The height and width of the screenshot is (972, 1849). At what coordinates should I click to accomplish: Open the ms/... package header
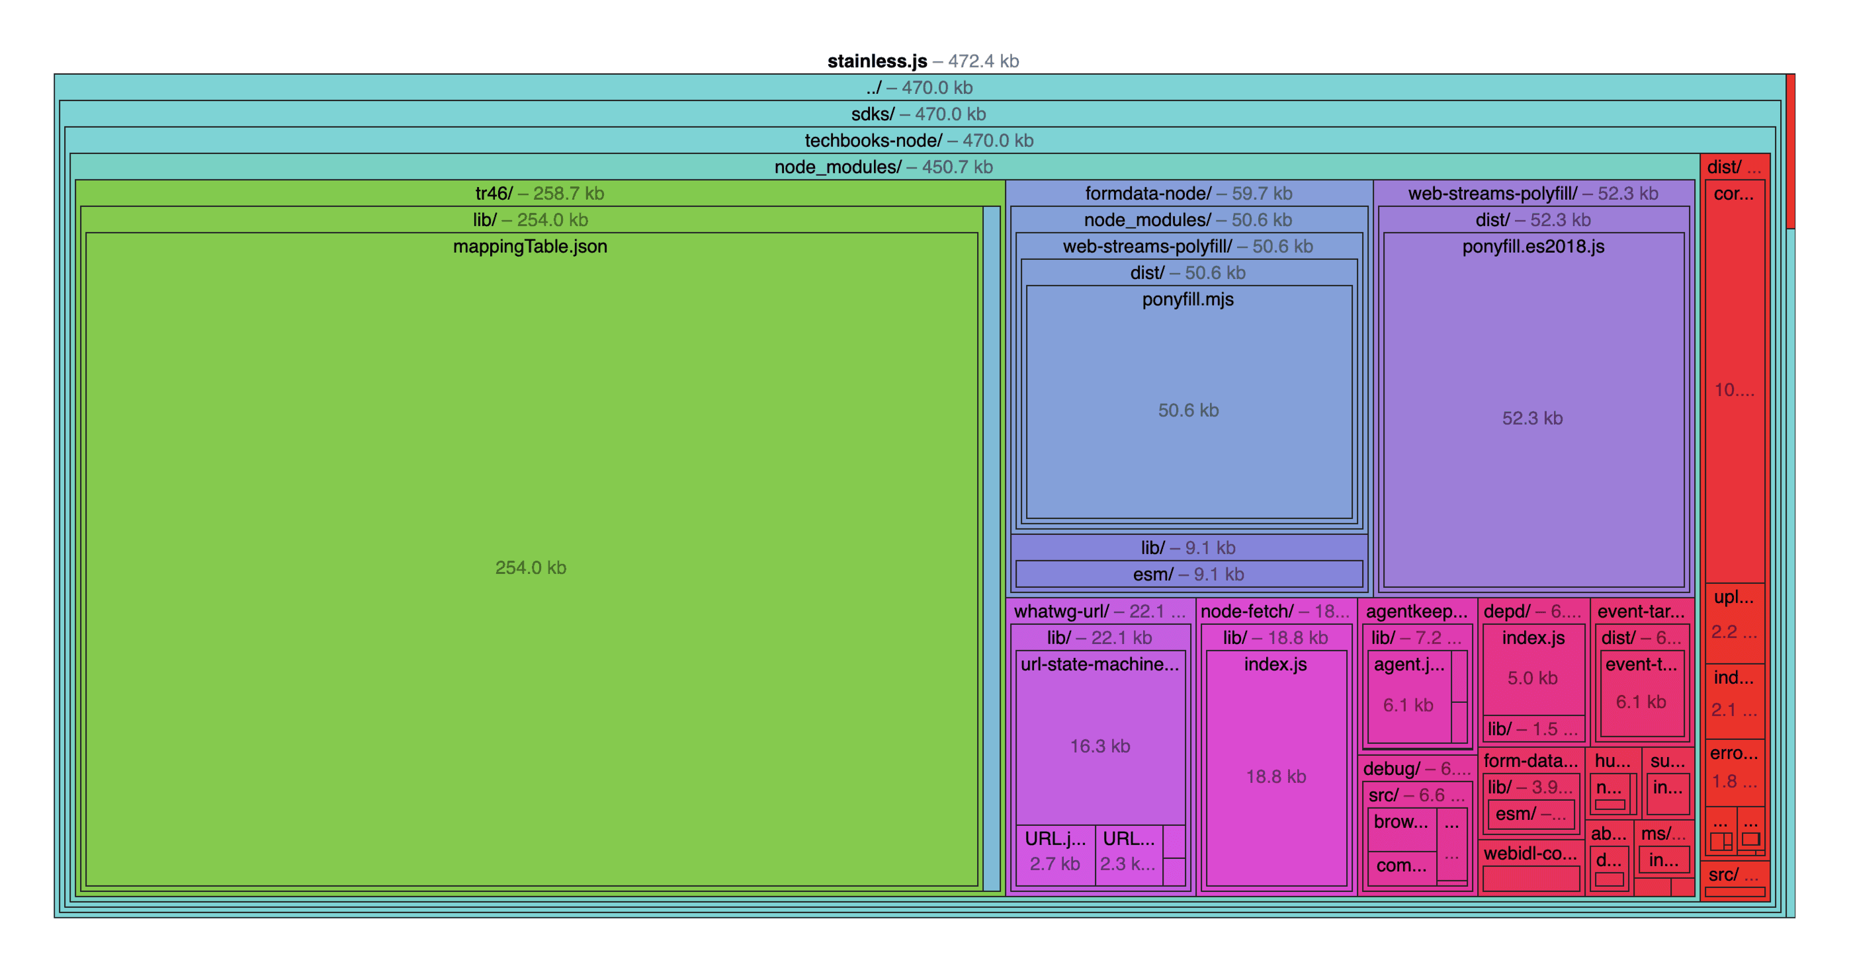click(x=1664, y=834)
